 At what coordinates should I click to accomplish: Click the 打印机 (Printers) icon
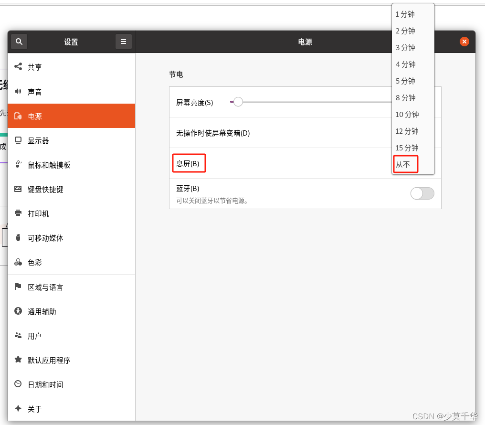(18, 213)
